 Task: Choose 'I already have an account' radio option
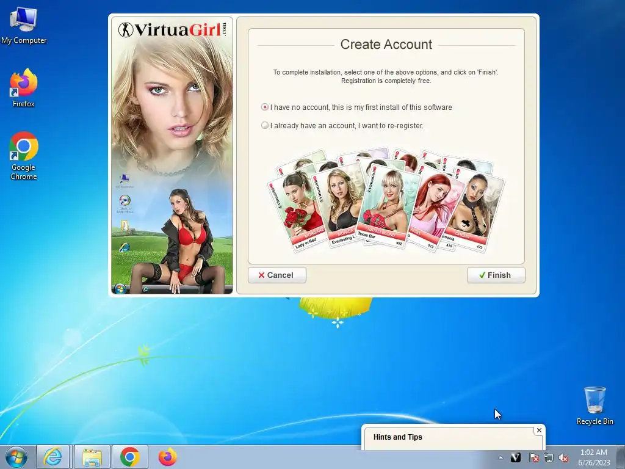coord(265,125)
